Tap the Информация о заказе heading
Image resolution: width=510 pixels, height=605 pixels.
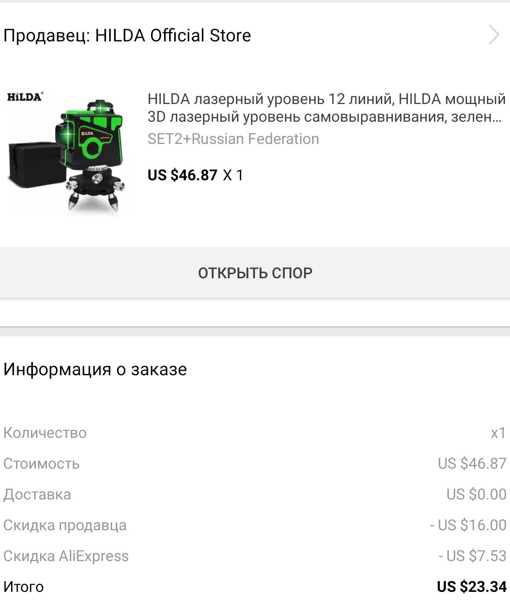[x=95, y=369]
